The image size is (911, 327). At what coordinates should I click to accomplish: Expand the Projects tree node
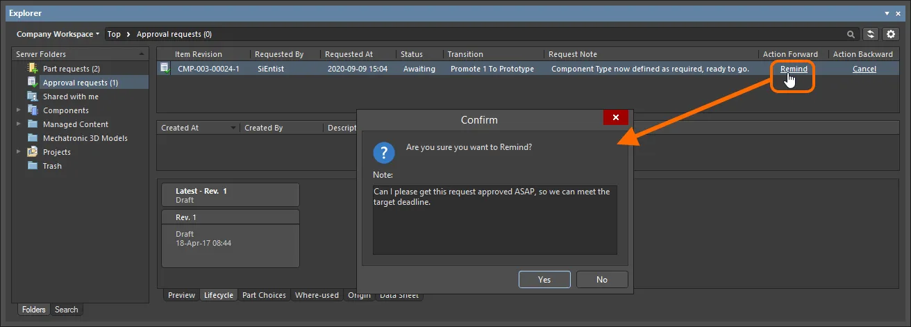click(x=19, y=152)
